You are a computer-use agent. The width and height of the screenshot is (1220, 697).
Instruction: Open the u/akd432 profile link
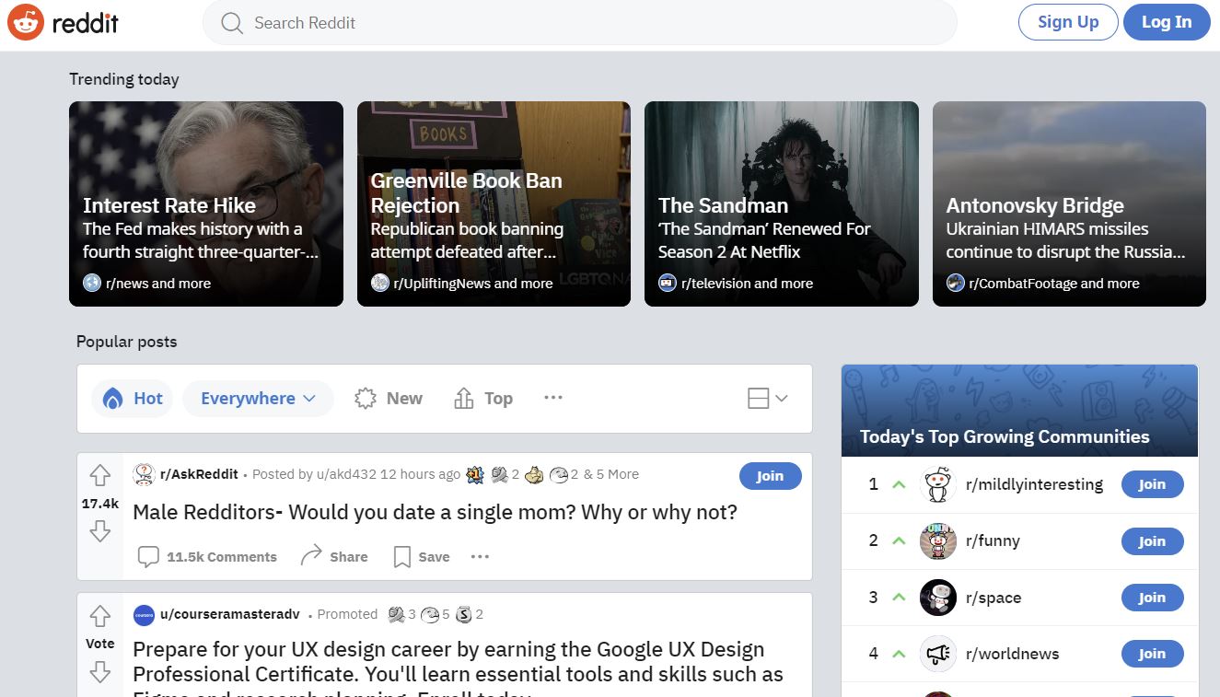[345, 474]
